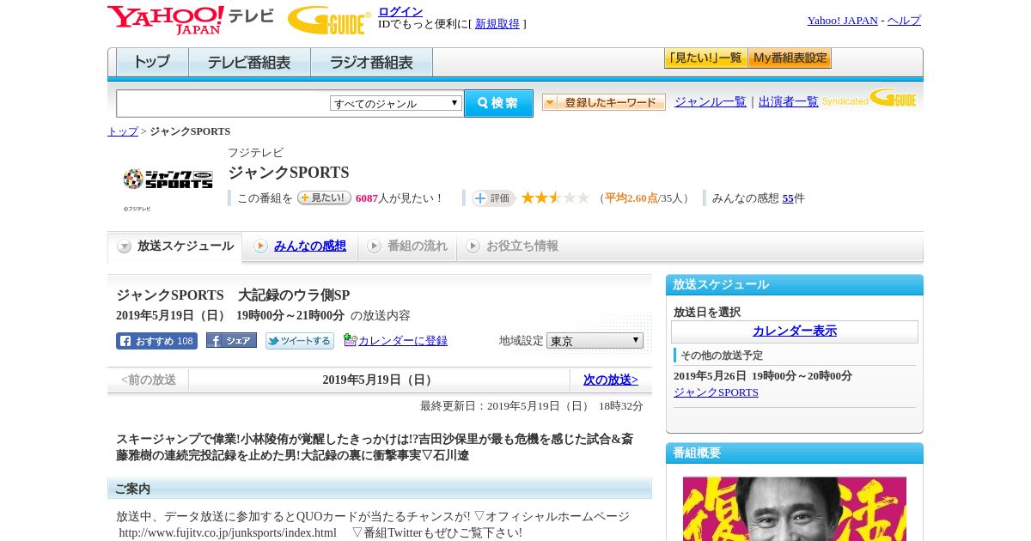1031x541 pixels.
Task: Open the My番組表設定 button
Action: (x=790, y=58)
